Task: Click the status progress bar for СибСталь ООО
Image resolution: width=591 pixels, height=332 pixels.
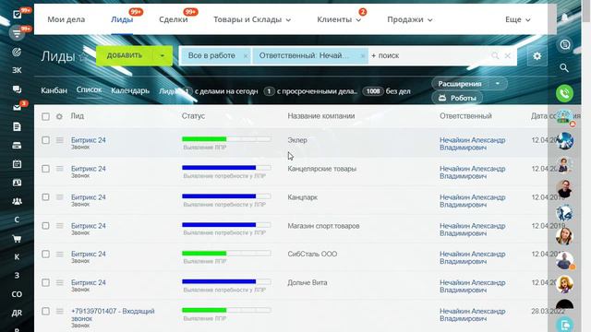Action: pyautogui.click(x=226, y=254)
